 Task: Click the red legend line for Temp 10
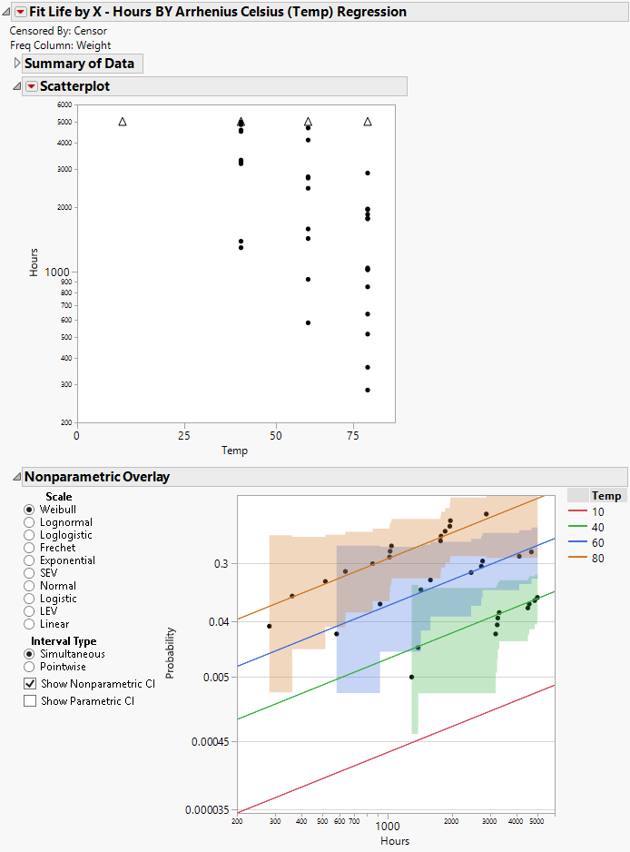tap(577, 512)
